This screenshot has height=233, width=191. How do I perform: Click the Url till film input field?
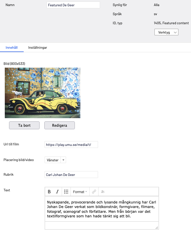(x=71, y=145)
